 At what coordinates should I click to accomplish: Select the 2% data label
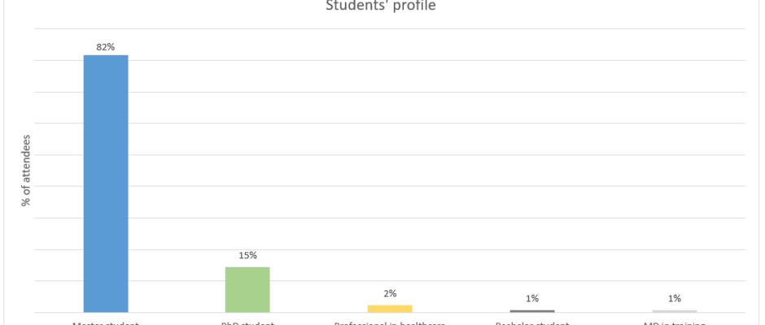click(390, 293)
